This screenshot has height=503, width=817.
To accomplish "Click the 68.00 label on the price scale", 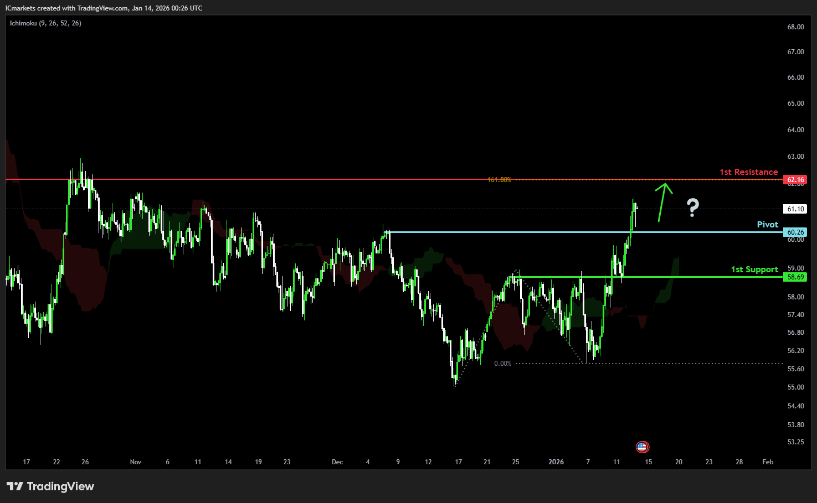I will pyautogui.click(x=795, y=27).
